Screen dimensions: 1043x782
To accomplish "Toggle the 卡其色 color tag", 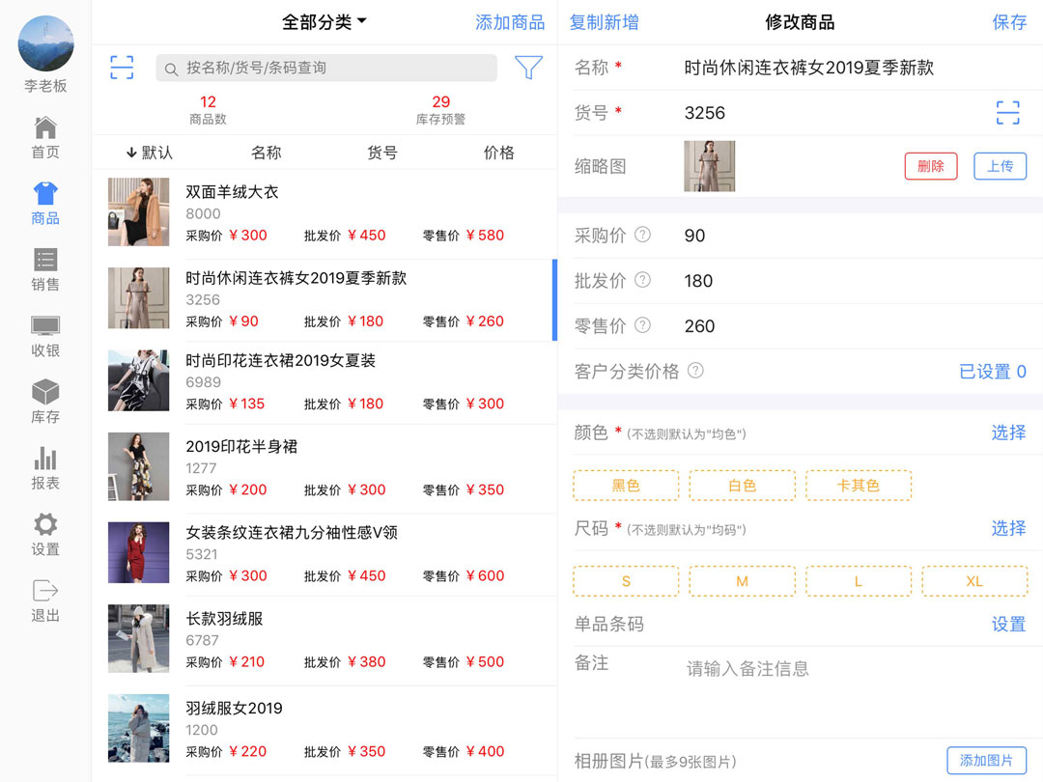I will 859,486.
